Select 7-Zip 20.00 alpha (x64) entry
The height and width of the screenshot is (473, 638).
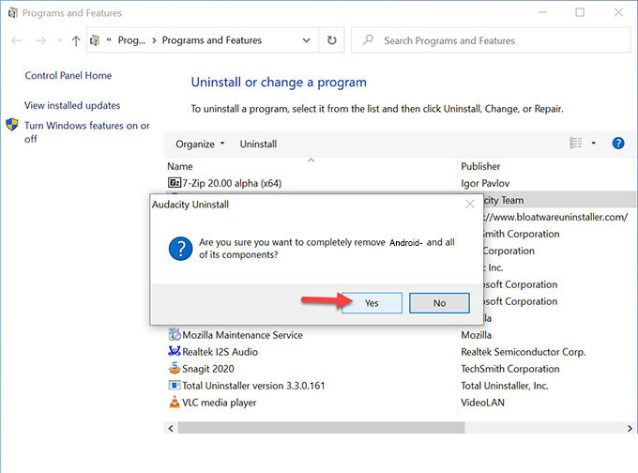232,183
